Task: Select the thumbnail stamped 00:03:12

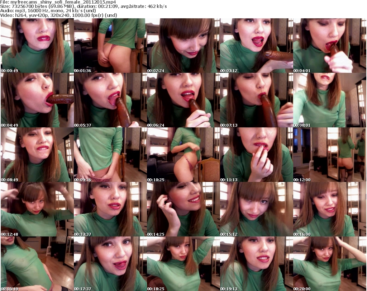Action: point(257,46)
